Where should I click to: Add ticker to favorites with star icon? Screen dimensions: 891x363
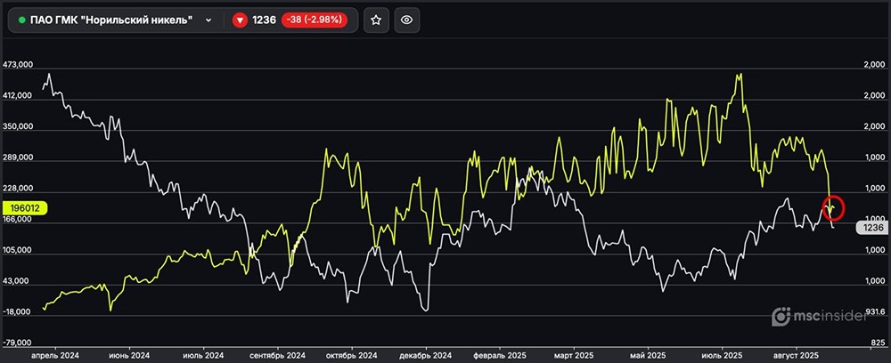pos(376,20)
